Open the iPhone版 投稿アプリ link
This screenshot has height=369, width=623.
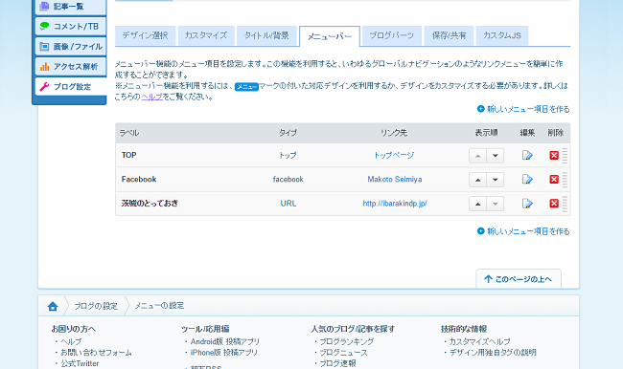pos(224,353)
